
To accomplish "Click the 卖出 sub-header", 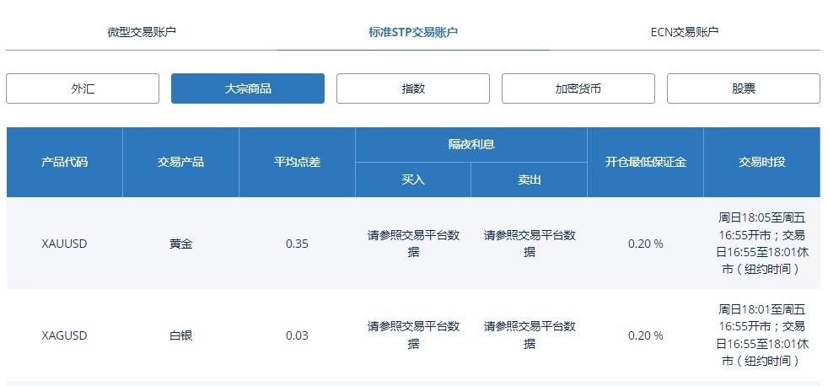I will 530,180.
